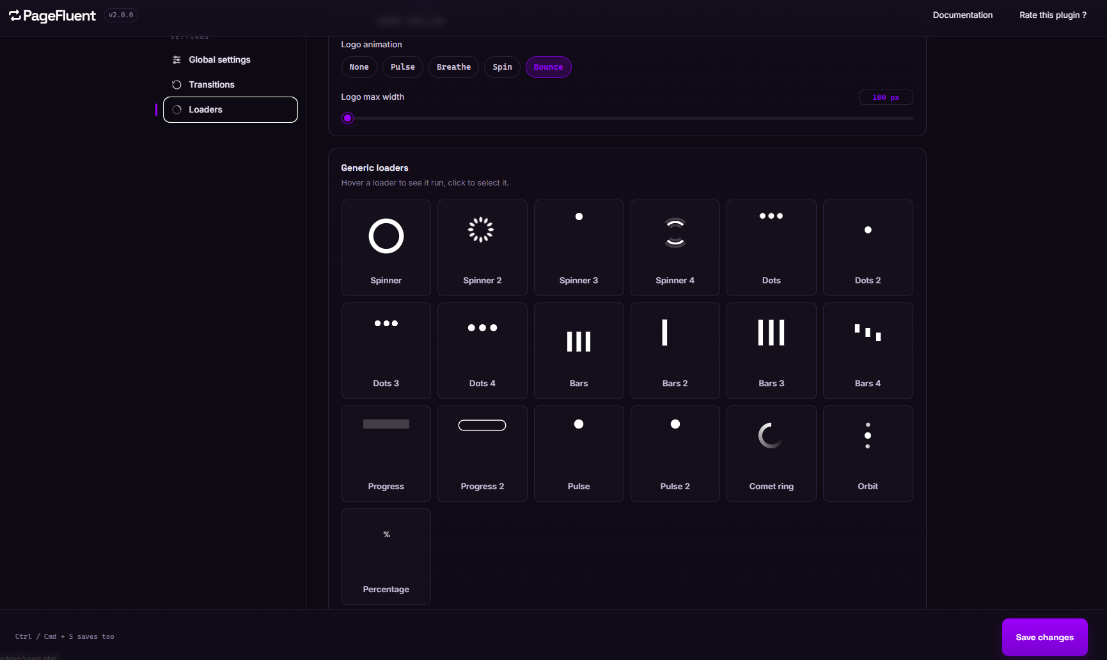Click the Loaders circle icon

177,109
